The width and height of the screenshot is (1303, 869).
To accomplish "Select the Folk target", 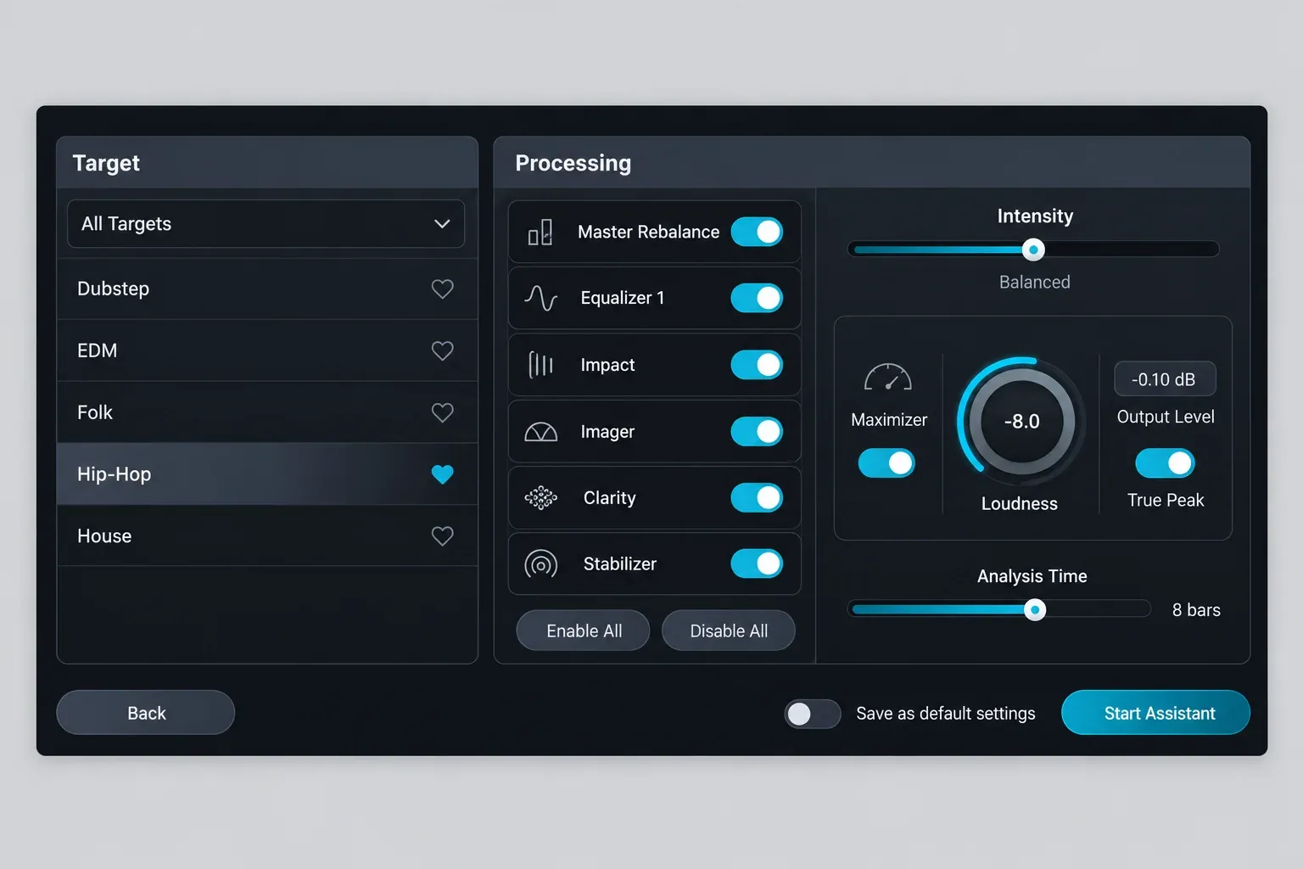I will [x=267, y=412].
